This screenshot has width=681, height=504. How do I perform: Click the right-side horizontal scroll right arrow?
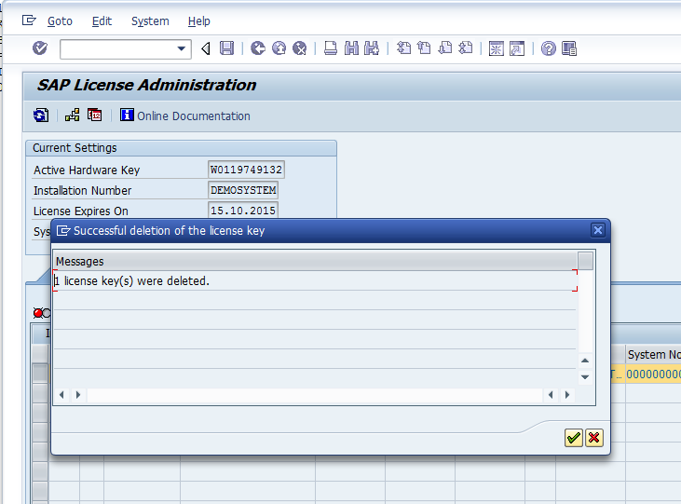(x=567, y=394)
